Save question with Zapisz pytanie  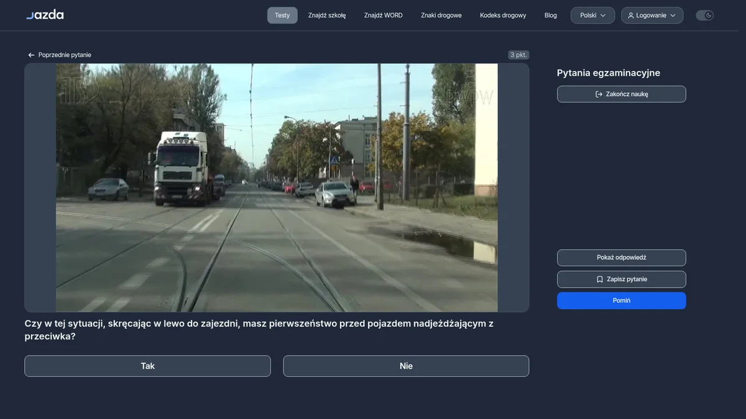pyautogui.click(x=622, y=279)
